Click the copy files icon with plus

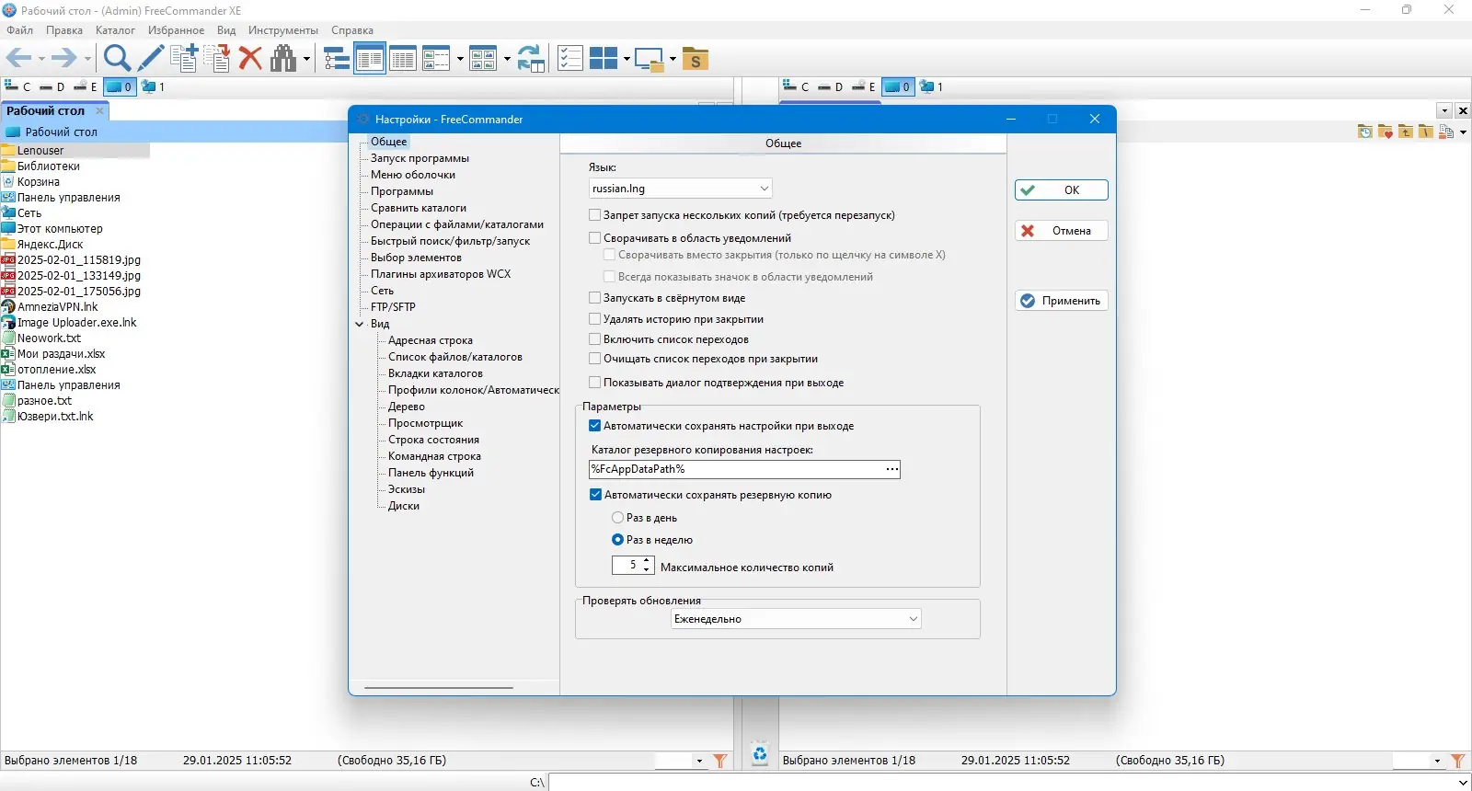click(184, 59)
